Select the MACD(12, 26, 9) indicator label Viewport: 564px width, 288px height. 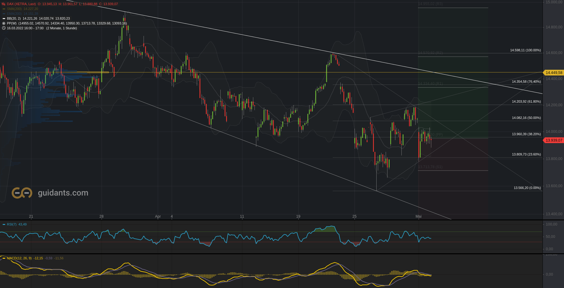click(x=19, y=258)
